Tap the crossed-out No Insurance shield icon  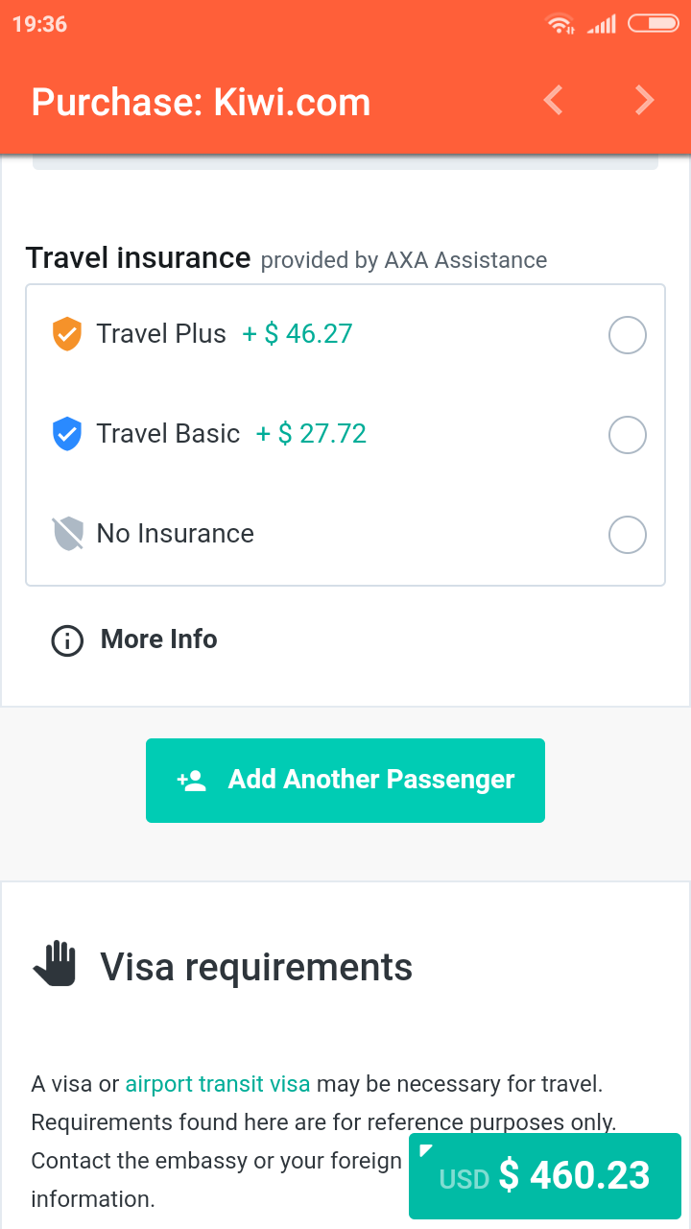[x=66, y=534]
